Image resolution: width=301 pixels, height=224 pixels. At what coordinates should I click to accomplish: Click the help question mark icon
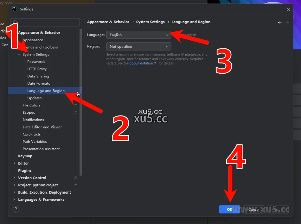pyautogui.click(x=16, y=209)
